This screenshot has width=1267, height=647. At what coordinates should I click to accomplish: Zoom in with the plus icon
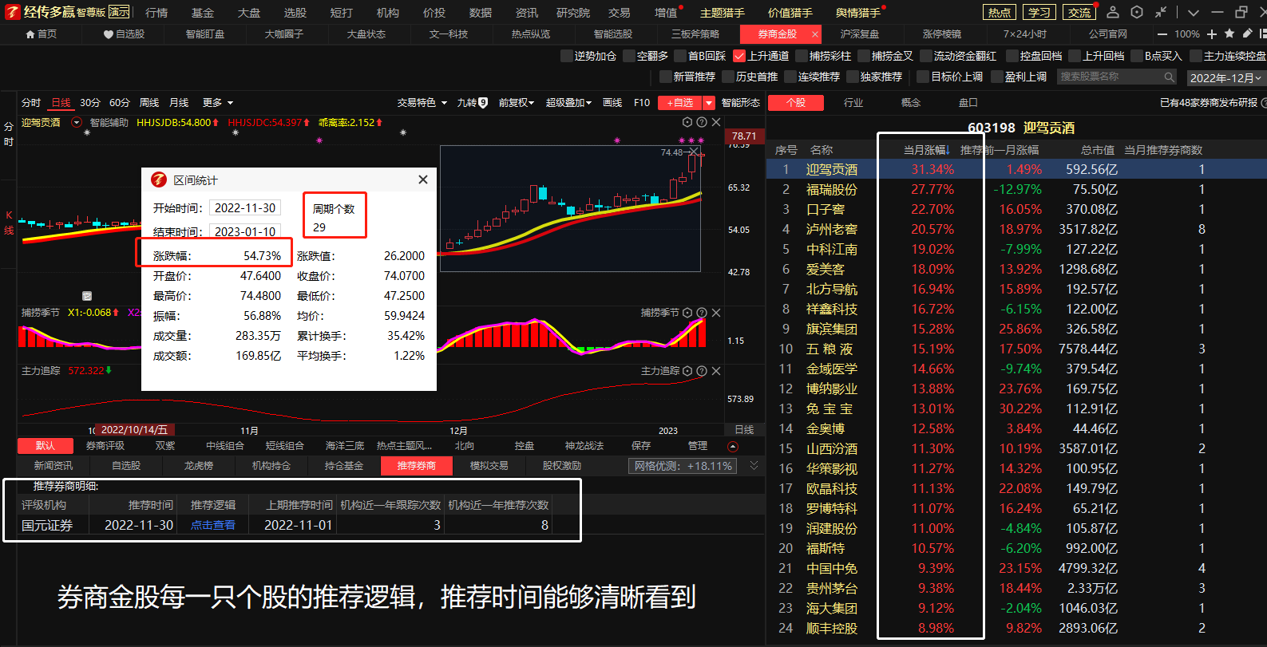click(x=1212, y=34)
